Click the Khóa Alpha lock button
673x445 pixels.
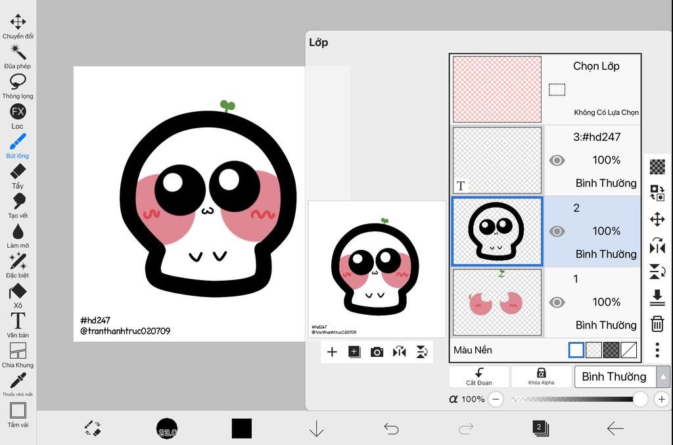coord(541,377)
